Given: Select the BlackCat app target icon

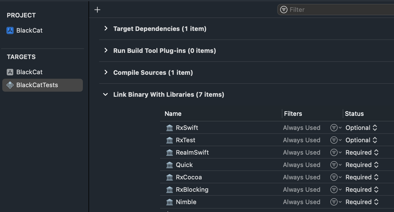Looking at the screenshot, I should [10, 72].
